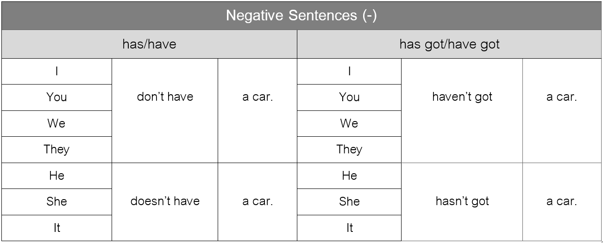Click the "hasn't got" cell
The width and height of the screenshot is (603, 243).
tap(462, 201)
